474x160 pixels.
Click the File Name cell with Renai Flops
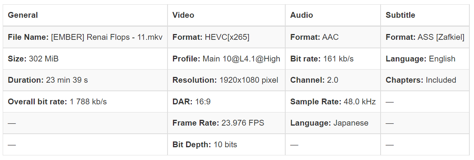pos(85,37)
